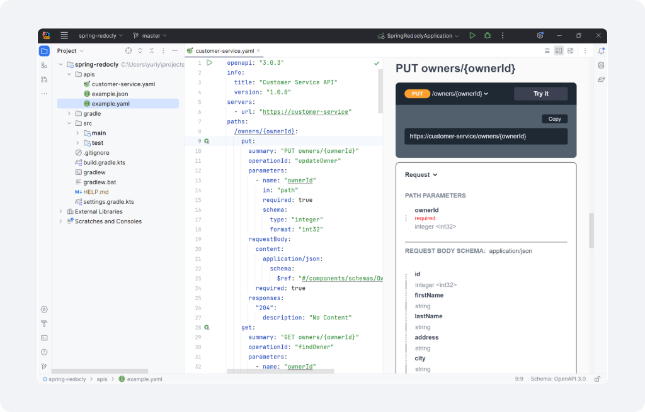Image resolution: width=645 pixels, height=412 pixels.
Task: Collapse all in Project panel
Action: 151,50
